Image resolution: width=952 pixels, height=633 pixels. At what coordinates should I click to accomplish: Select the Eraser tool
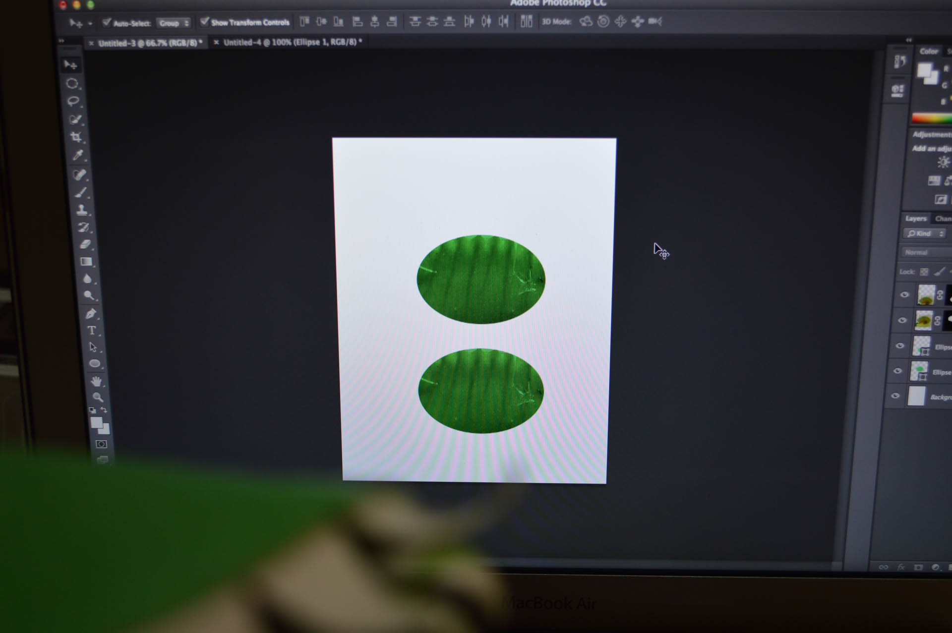pos(85,244)
